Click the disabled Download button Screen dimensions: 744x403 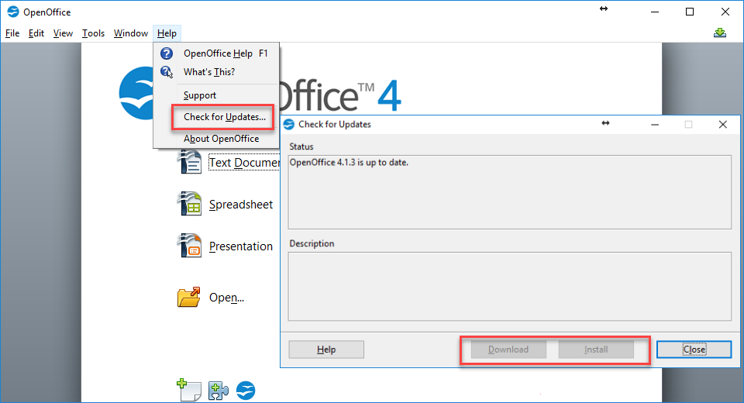[x=508, y=350]
